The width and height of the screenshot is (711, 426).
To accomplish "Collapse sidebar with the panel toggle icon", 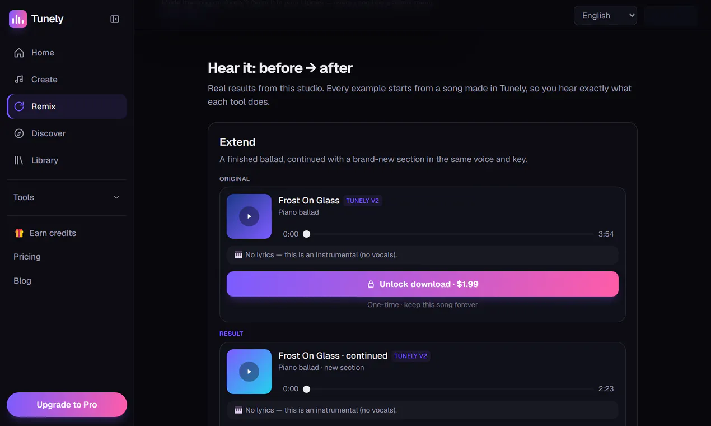I will [x=115, y=19].
